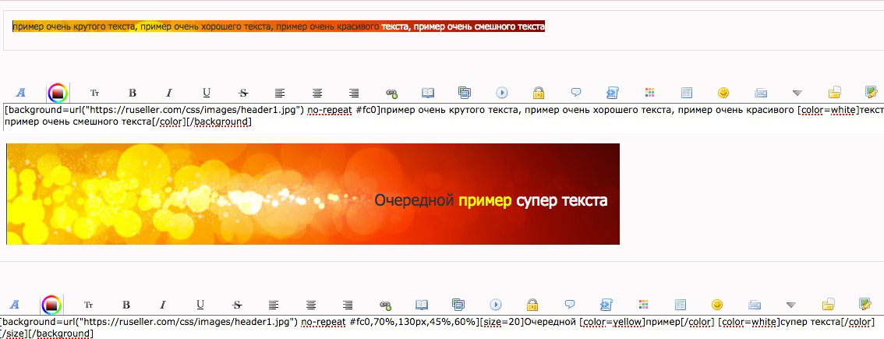Insert quote with lower toolbar speech bubble
884x339 pixels.
[570, 304]
